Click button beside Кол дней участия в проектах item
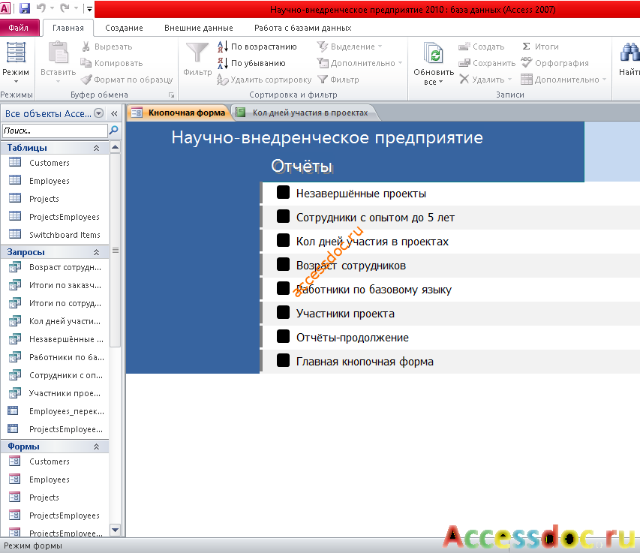 pyautogui.click(x=283, y=240)
